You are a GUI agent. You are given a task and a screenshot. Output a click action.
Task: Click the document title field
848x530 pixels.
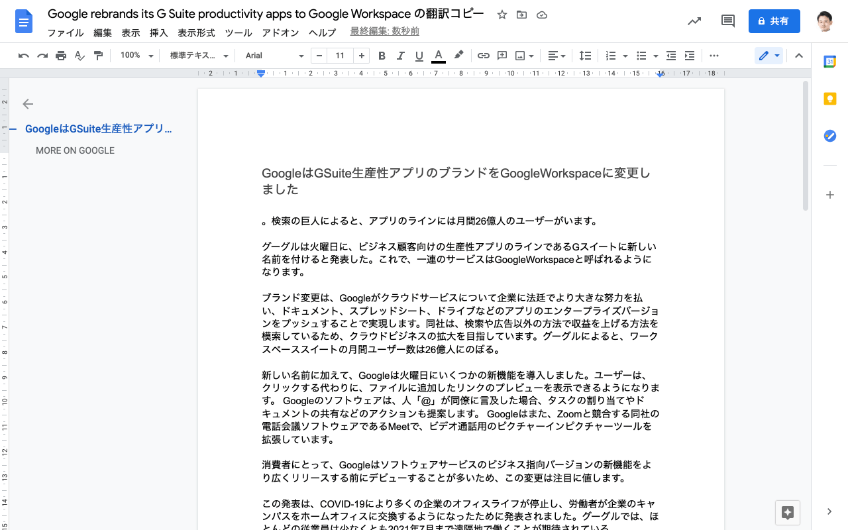266,14
